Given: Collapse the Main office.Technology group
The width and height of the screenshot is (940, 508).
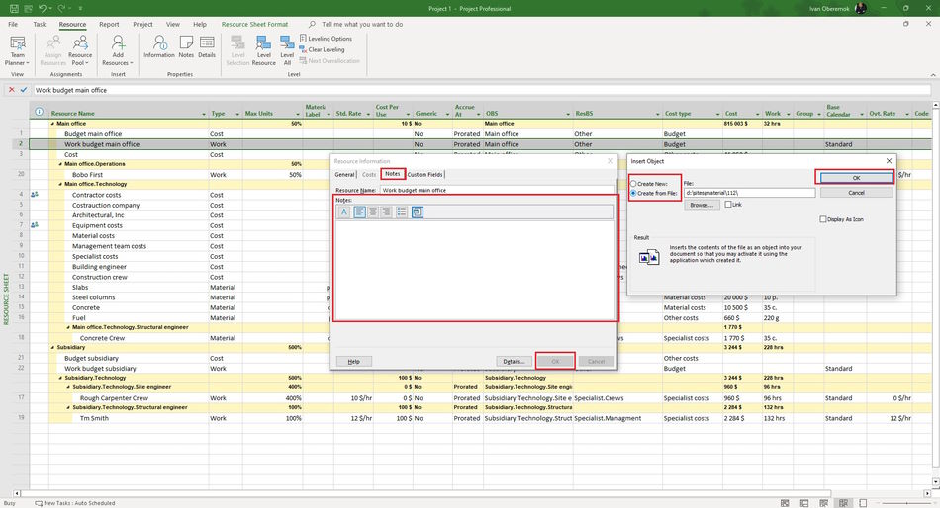Looking at the screenshot, I should (x=60, y=185).
